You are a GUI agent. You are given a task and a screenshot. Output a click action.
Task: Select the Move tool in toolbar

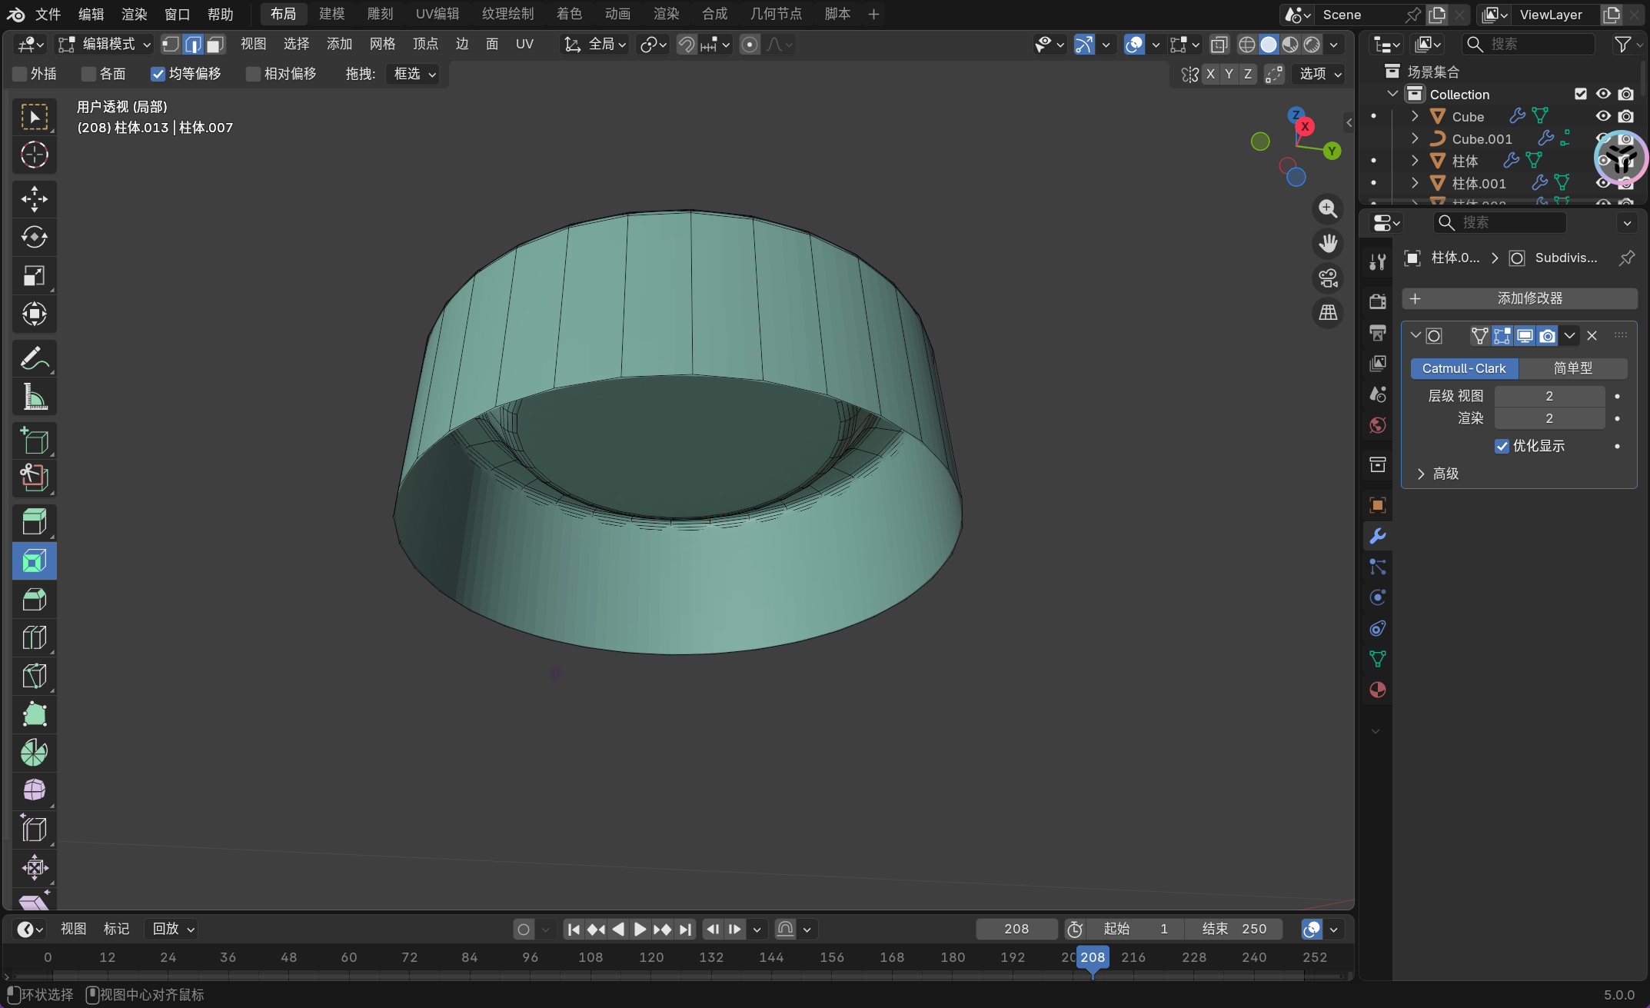pyautogui.click(x=34, y=198)
